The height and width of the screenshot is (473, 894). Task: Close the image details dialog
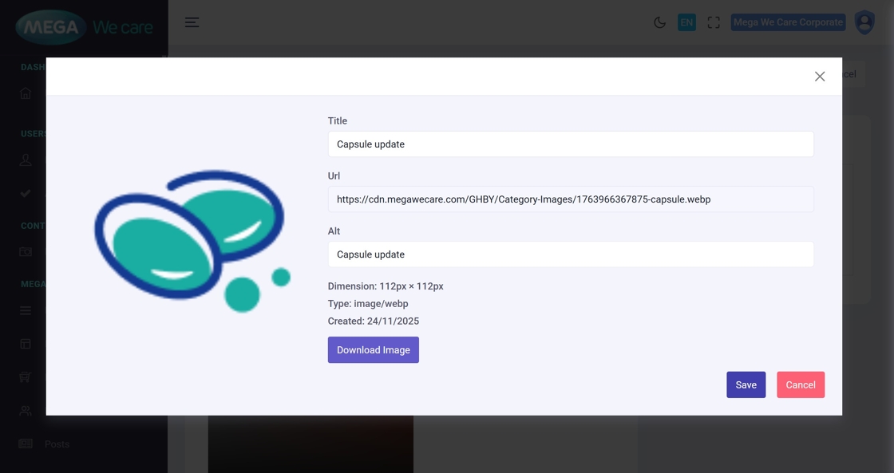(820, 77)
